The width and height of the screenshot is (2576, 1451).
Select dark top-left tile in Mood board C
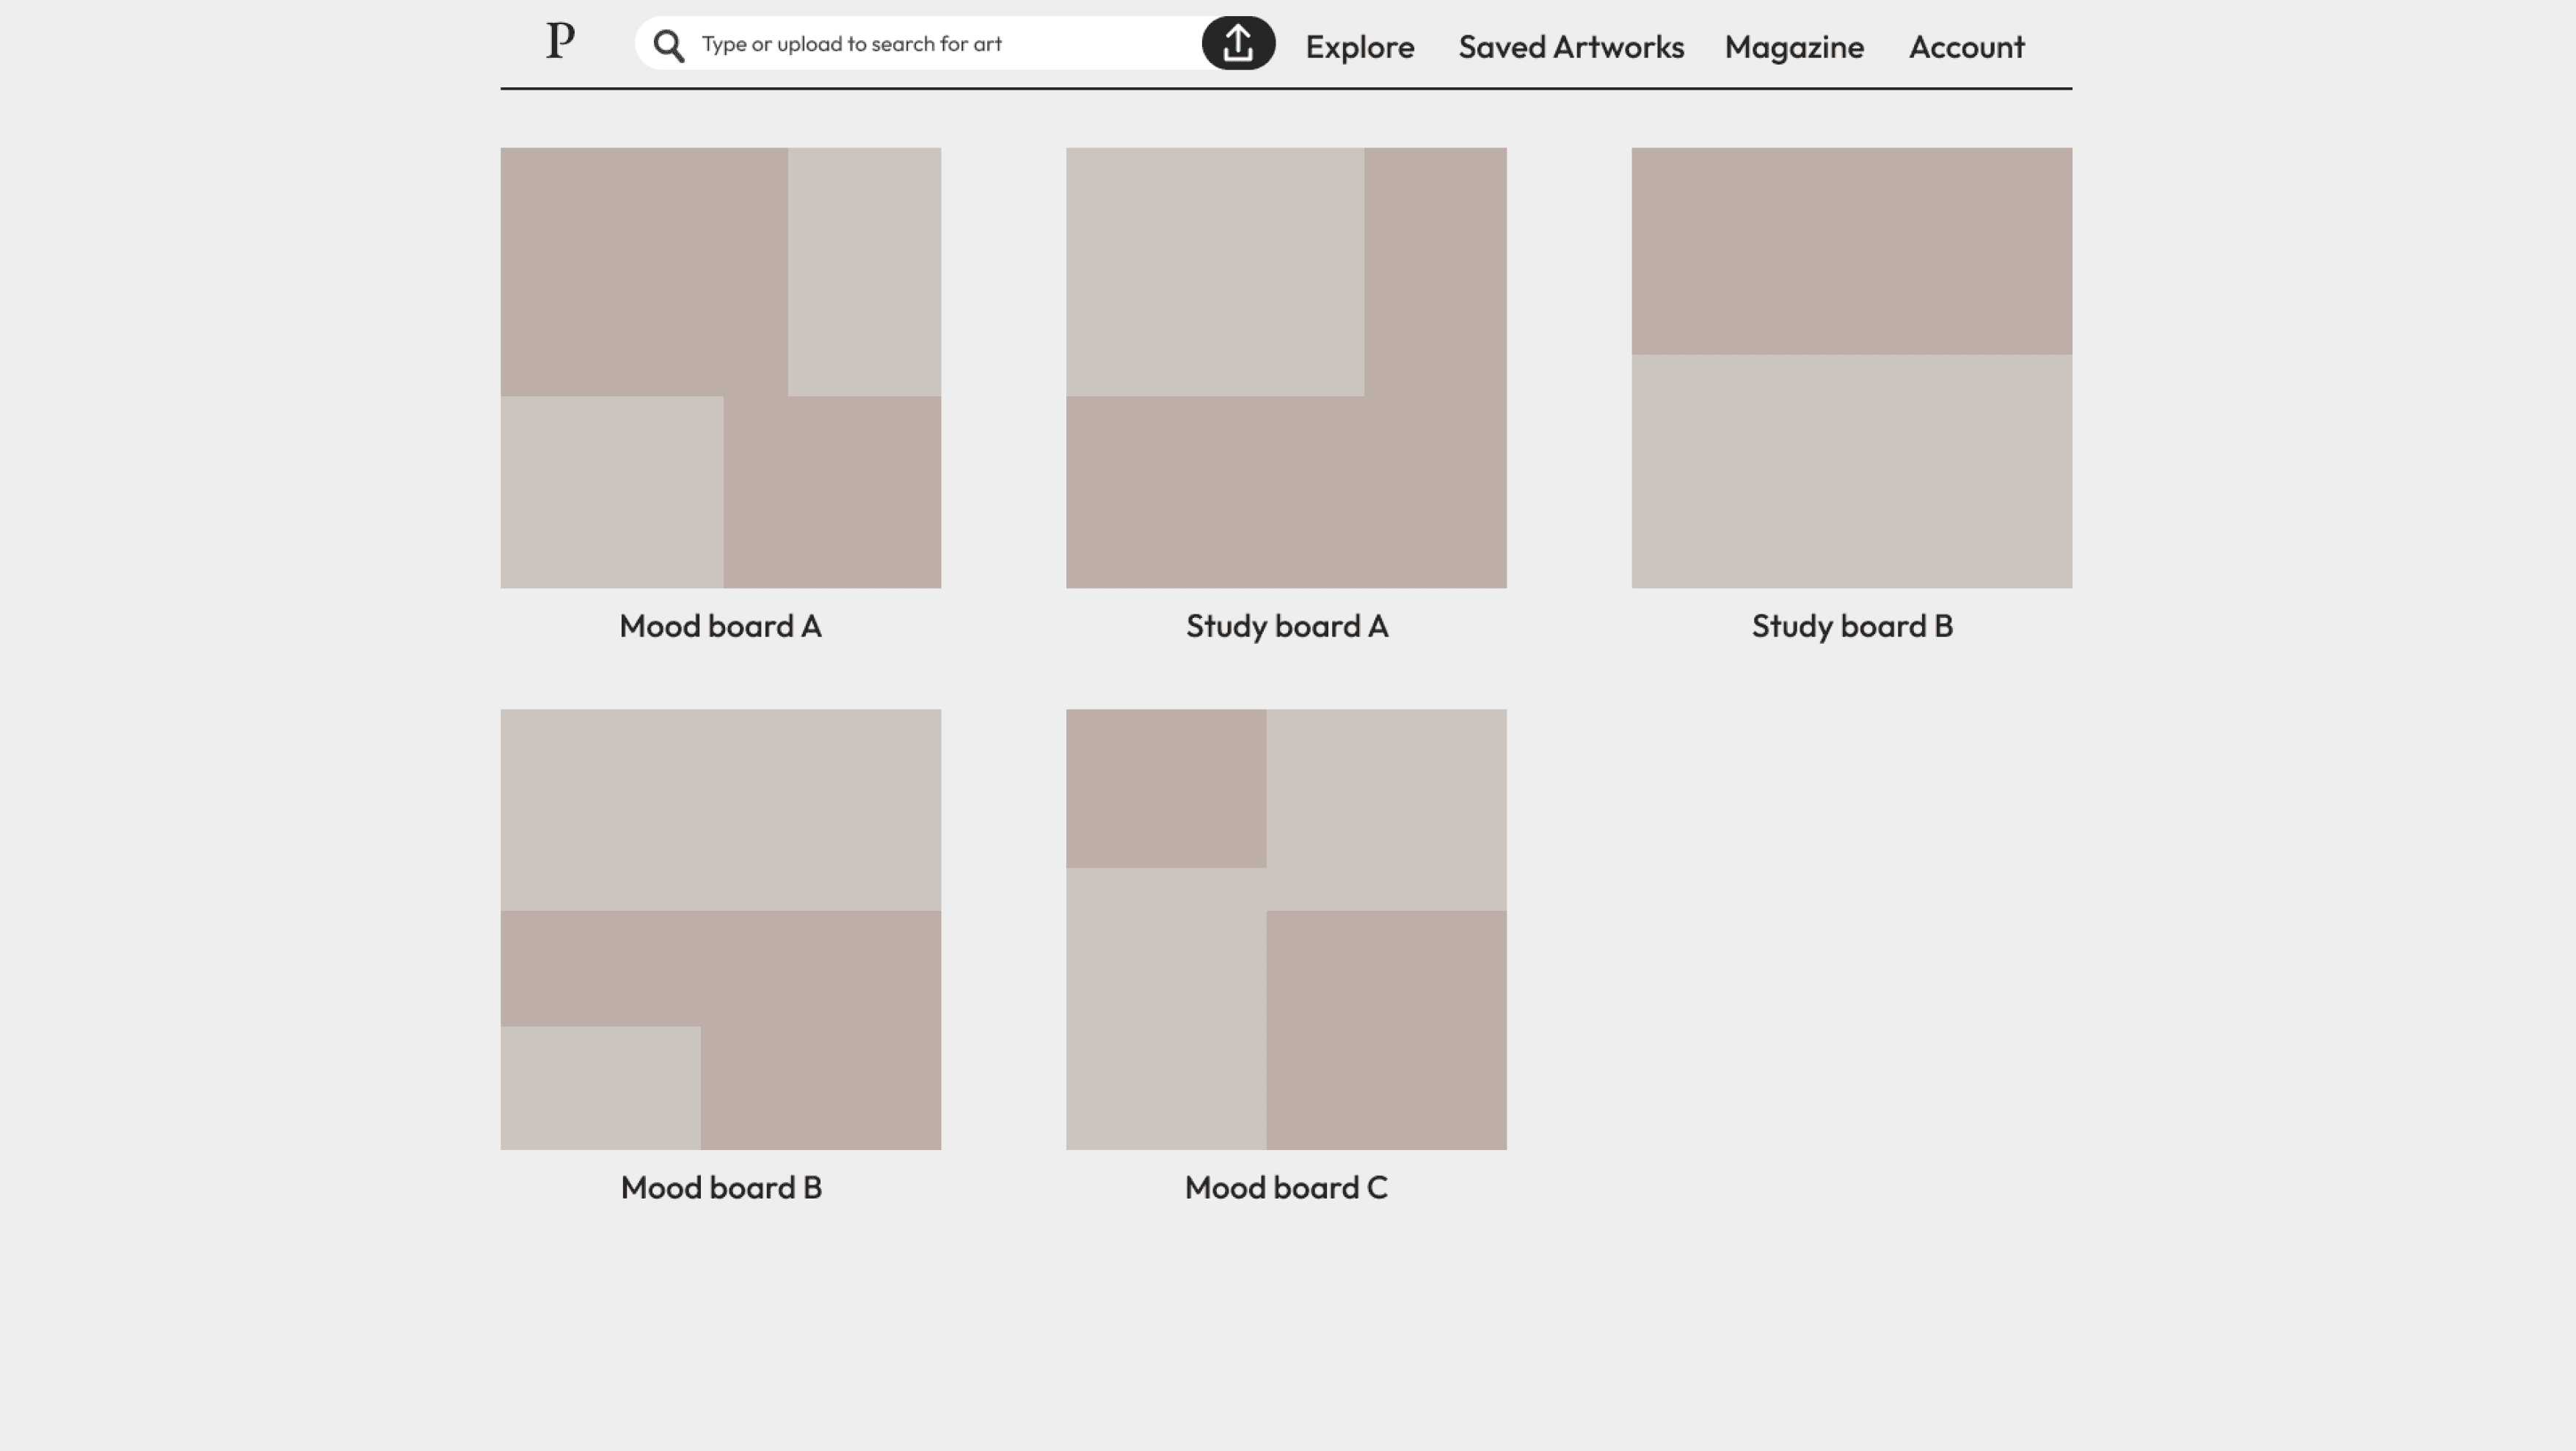[1165, 788]
